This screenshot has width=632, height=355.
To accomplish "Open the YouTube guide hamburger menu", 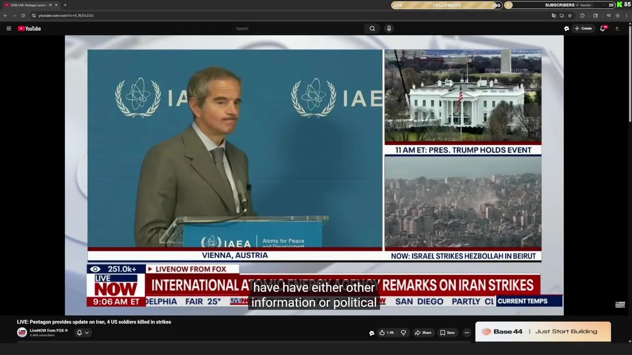I will [x=8, y=29].
